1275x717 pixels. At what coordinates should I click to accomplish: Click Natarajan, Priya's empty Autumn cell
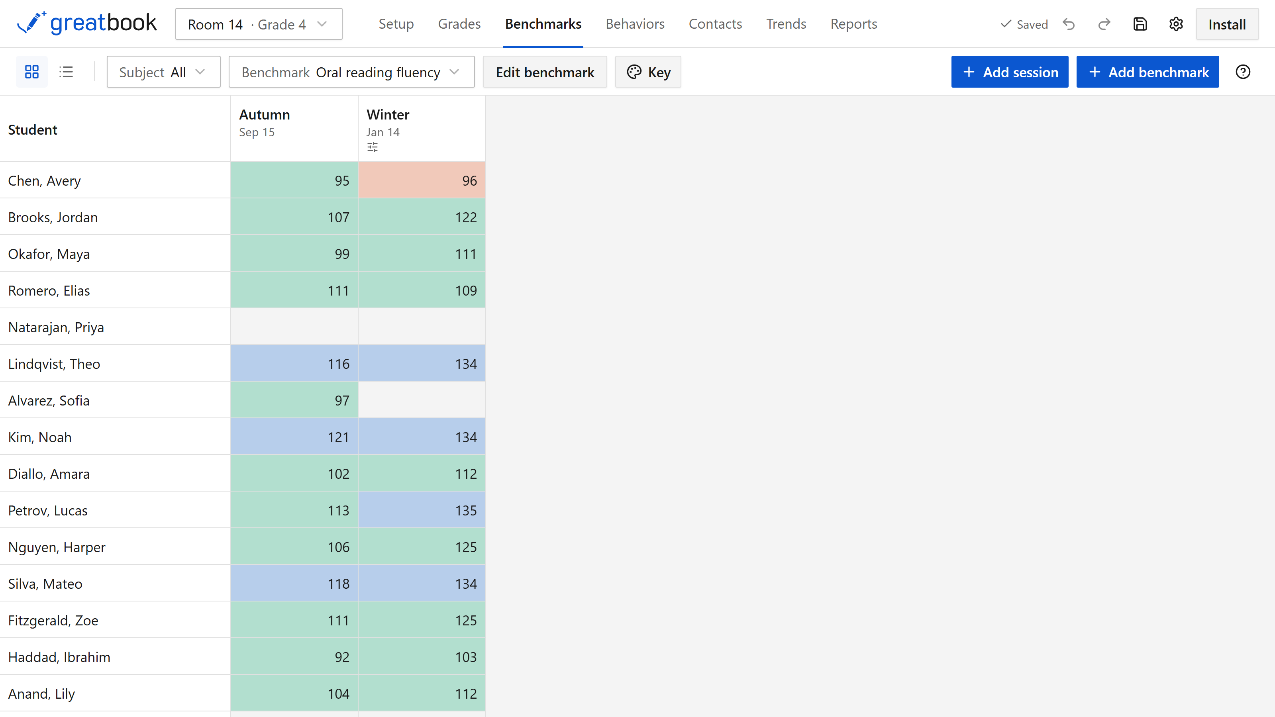click(294, 327)
